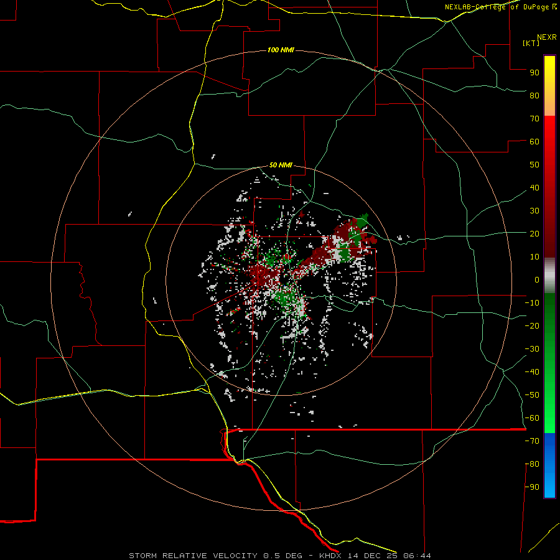Click the -30 scale label
Screen dimensions: 560x560
(x=532, y=349)
